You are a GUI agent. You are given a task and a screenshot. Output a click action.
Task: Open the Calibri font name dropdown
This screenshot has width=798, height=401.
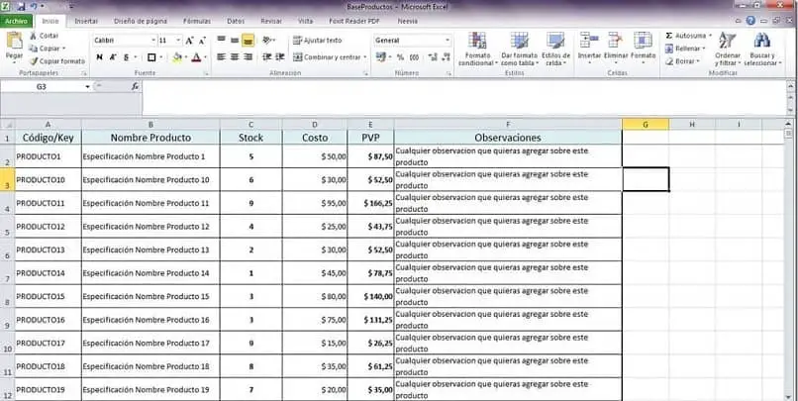[153, 41]
